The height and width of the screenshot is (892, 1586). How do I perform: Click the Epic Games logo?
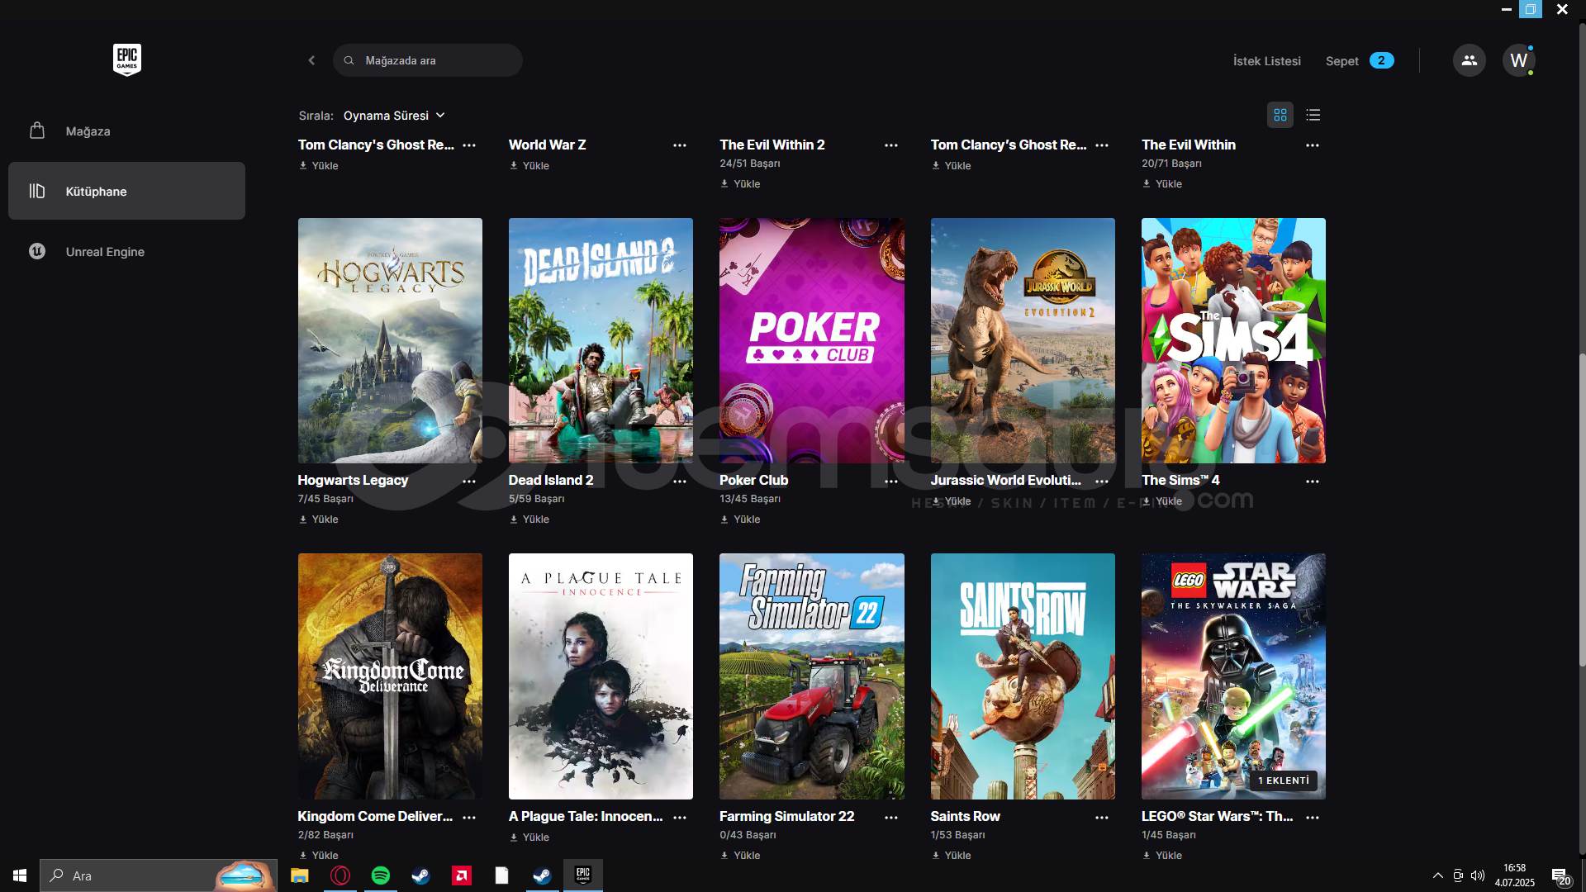point(127,59)
